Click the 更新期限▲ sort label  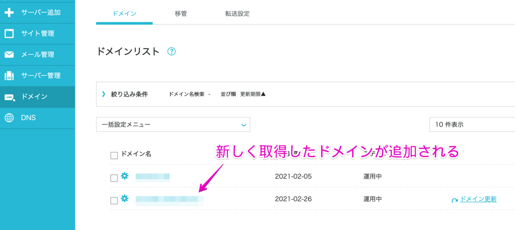253,94
